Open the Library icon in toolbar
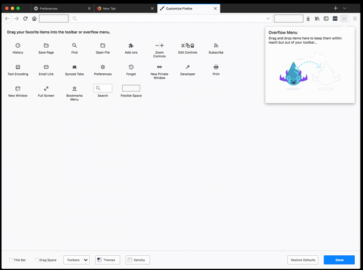363x270 pixels. tap(317, 18)
